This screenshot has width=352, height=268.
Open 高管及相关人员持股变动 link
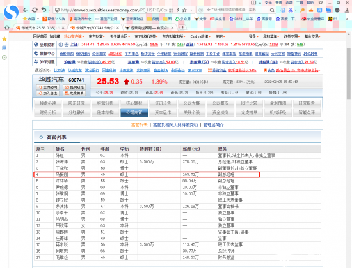point(175,125)
